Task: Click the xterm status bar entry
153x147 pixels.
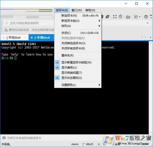Action: click(75, 144)
